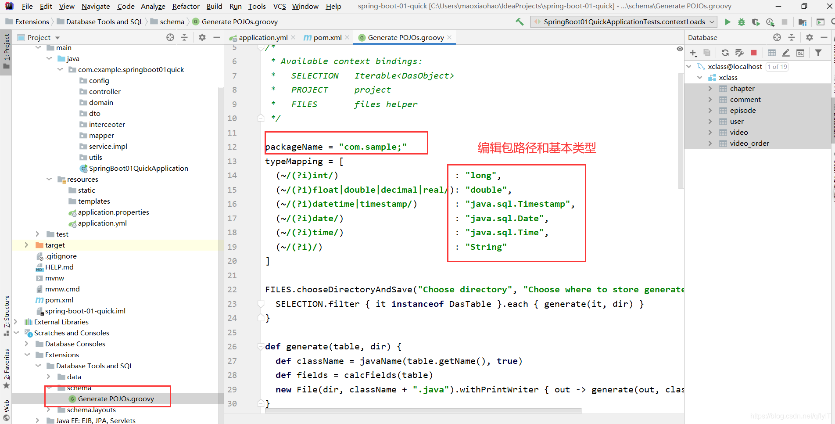Select the episode table in Database
Viewport: 835px width, 424px height.
click(x=743, y=110)
